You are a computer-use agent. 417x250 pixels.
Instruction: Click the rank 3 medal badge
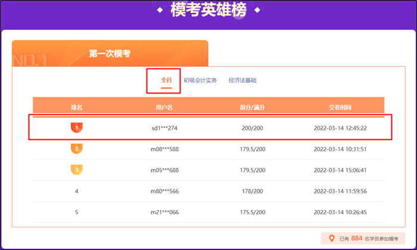coord(77,170)
